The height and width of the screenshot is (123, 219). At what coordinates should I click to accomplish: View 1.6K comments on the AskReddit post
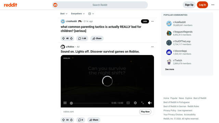tap(82, 38)
